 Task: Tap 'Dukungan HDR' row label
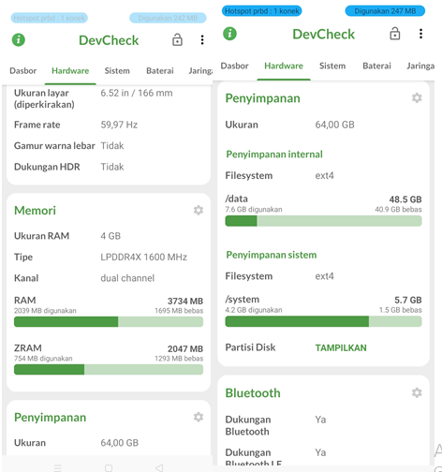47,167
